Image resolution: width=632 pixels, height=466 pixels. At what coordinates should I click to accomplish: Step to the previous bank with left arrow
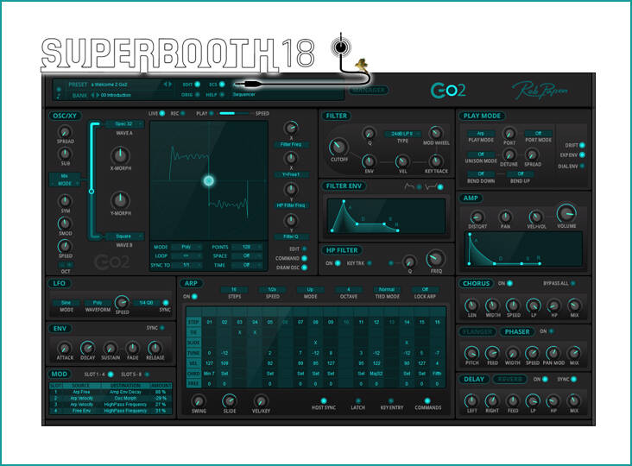coord(92,95)
